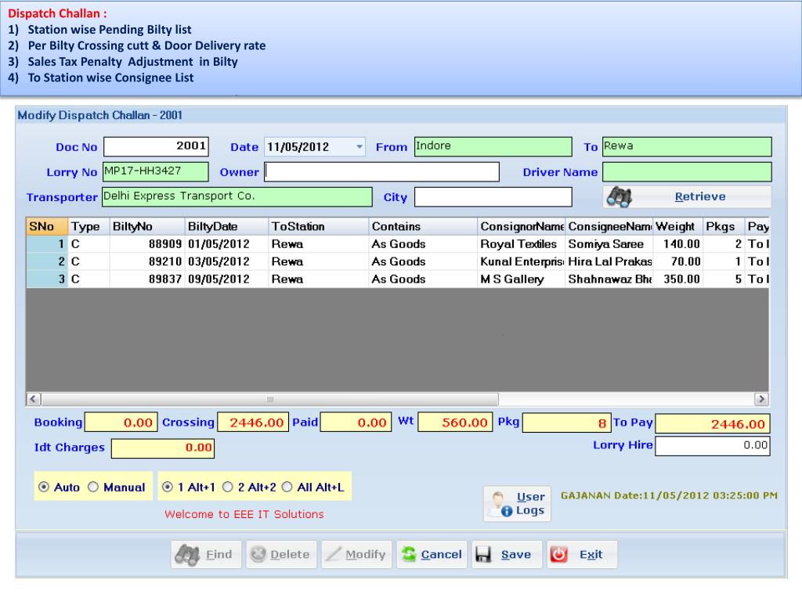Click the Weight column header
This screenshot has height=601, width=802.
(677, 226)
